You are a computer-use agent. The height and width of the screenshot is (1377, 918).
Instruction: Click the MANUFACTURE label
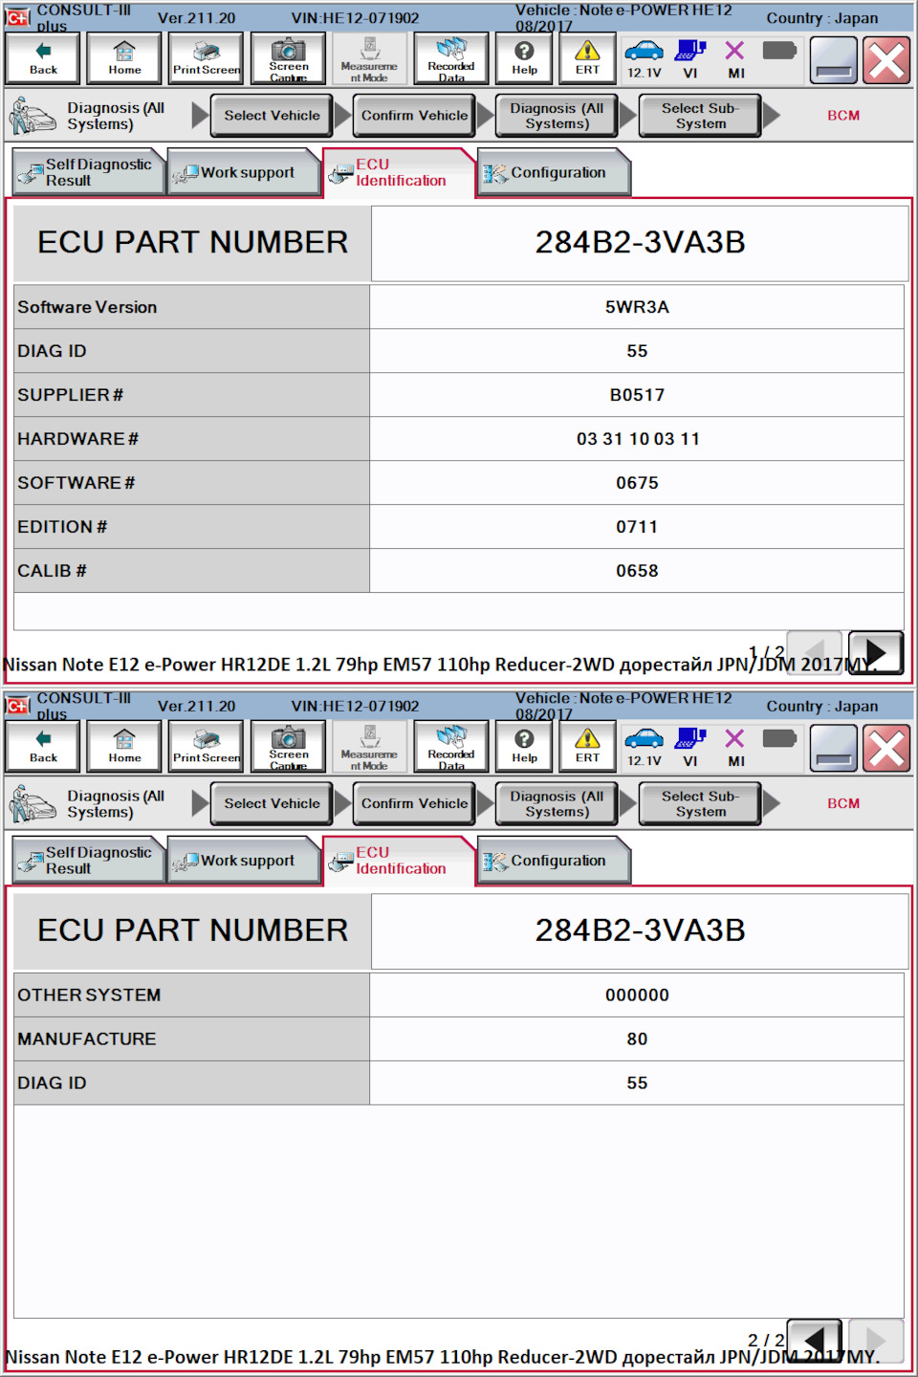[86, 1039]
